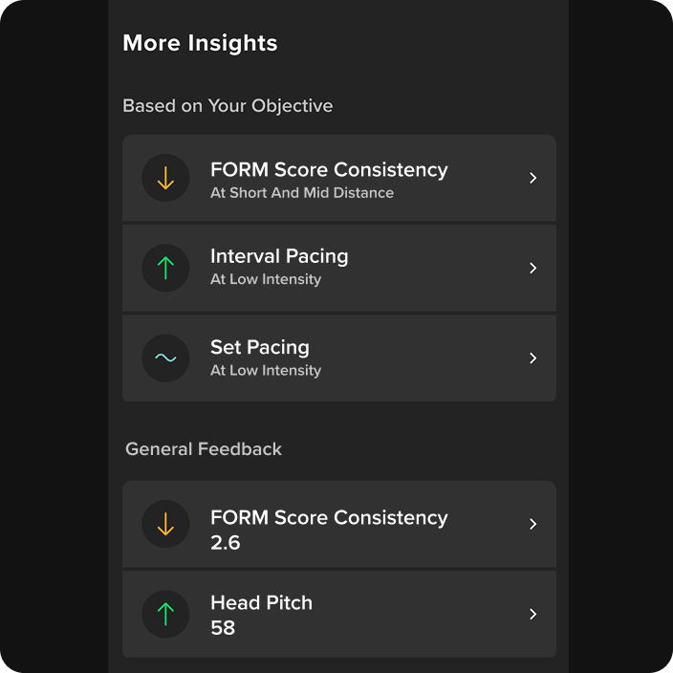This screenshot has height=673, width=673.
Task: Open the Set Pacing insight title
Action: (260, 347)
